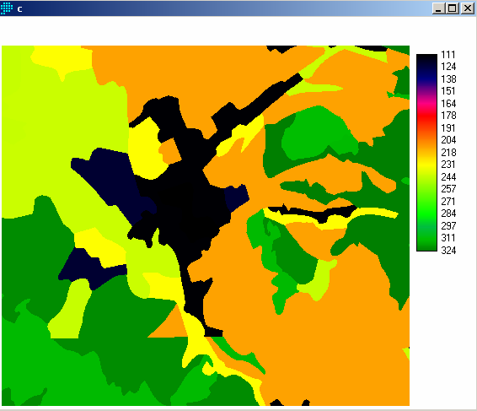Maximize the 'c' map window
Screen dimensions: 477x411
click(453, 8)
